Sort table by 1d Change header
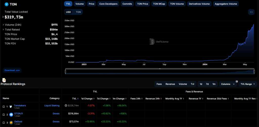 (x=87, y=99)
